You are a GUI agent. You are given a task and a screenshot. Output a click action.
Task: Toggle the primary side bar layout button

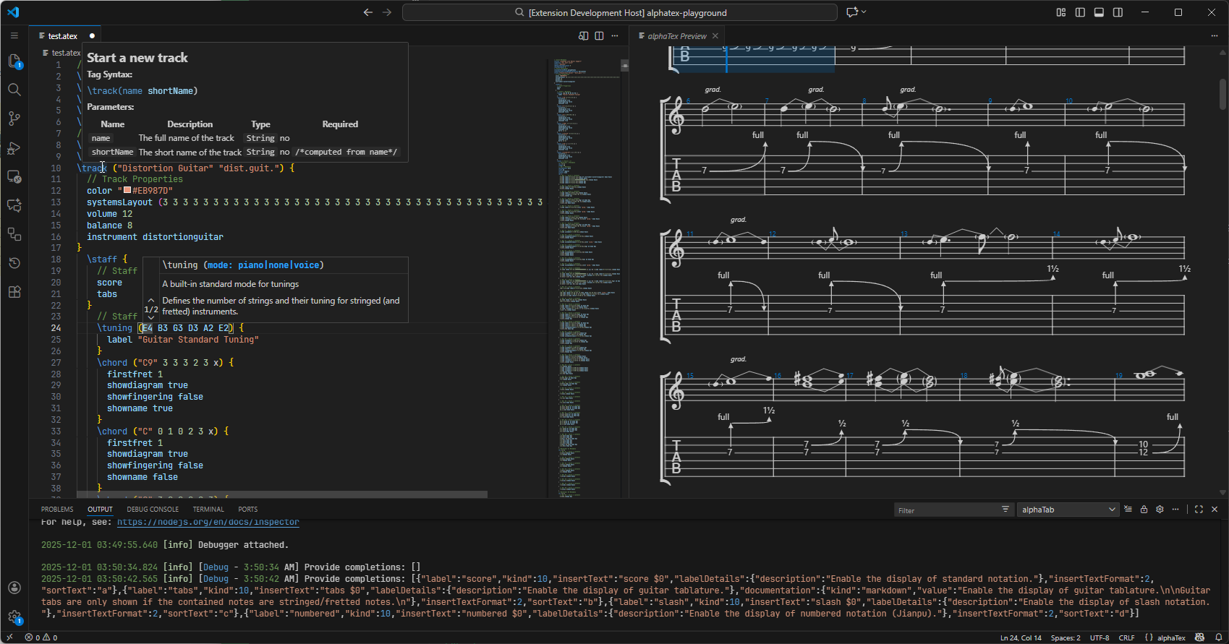click(1080, 12)
